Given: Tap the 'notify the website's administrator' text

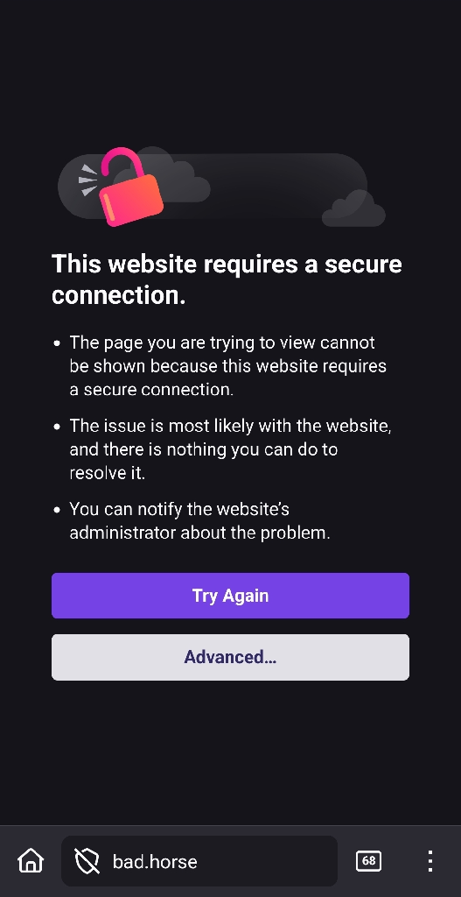Looking at the screenshot, I should pyautogui.click(x=200, y=520).
